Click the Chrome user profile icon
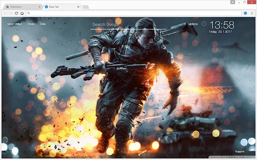 (x=233, y=2)
